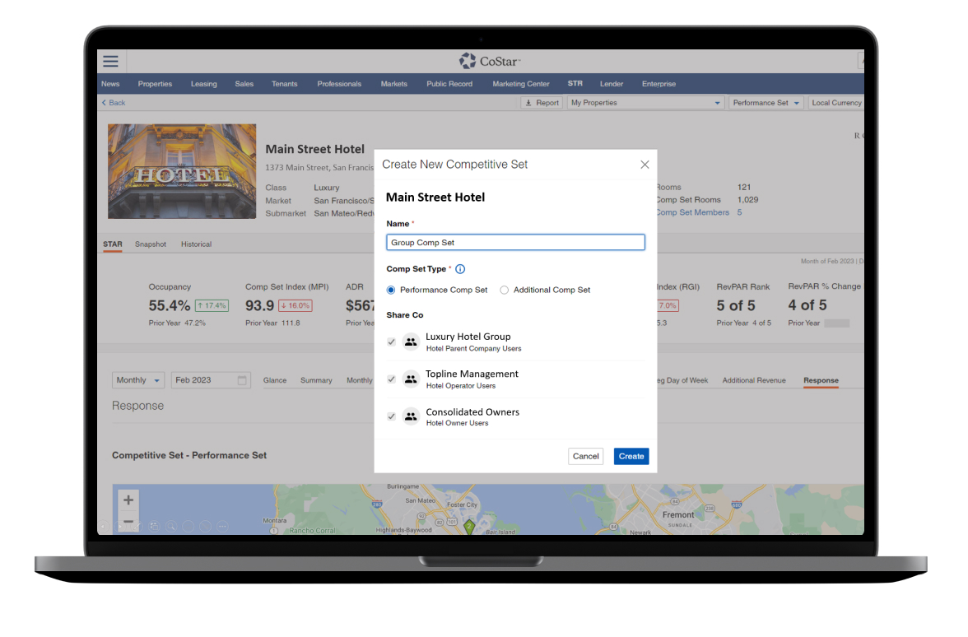Click the Group Comp Set name field

(515, 243)
